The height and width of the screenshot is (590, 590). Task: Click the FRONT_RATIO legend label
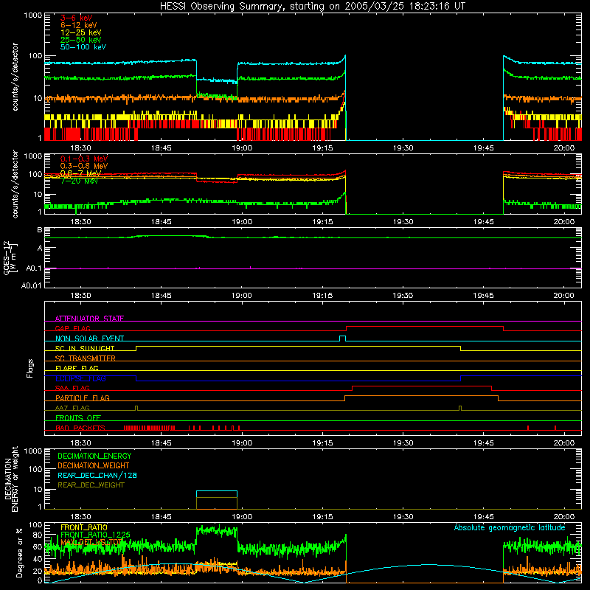tap(84, 527)
